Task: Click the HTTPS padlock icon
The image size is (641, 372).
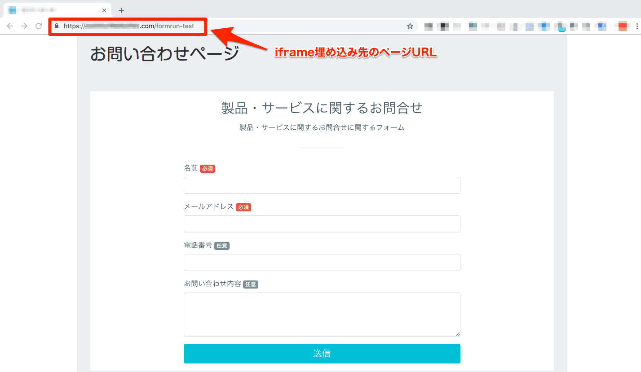Action: point(56,26)
